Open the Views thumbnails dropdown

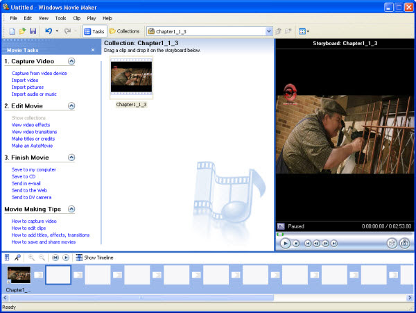click(x=304, y=31)
